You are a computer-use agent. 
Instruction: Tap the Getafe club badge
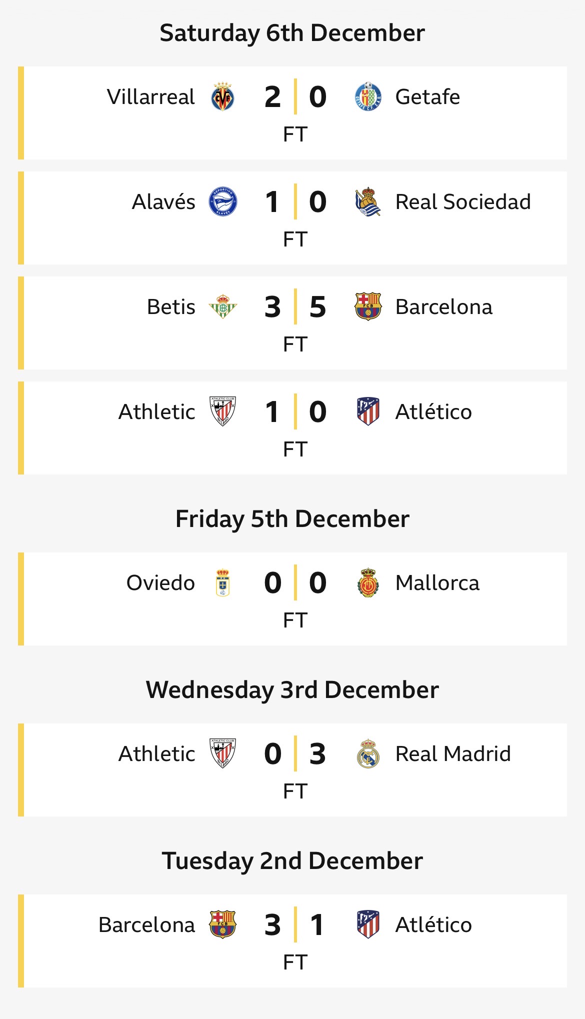[x=368, y=96]
